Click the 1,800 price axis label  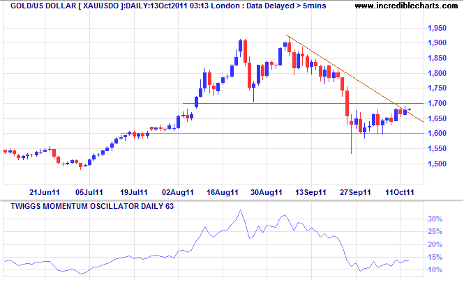coord(437,73)
